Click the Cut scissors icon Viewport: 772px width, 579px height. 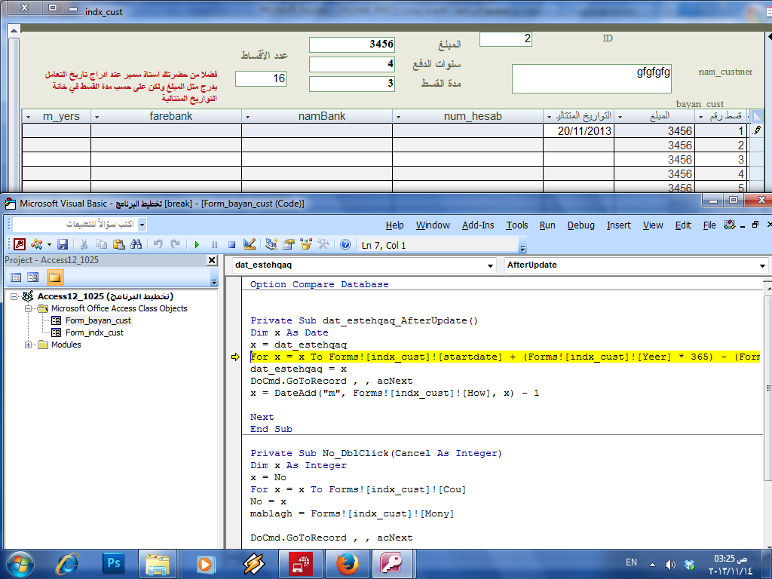pyautogui.click(x=84, y=244)
